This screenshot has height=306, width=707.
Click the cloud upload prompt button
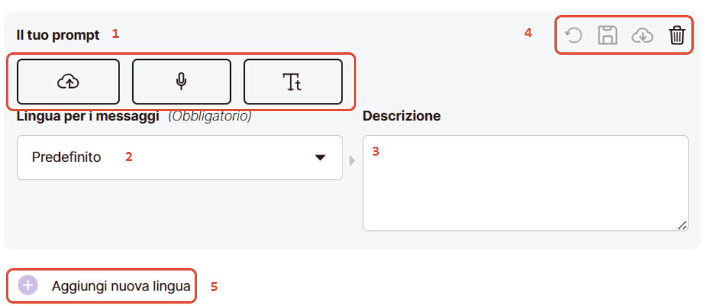click(68, 82)
